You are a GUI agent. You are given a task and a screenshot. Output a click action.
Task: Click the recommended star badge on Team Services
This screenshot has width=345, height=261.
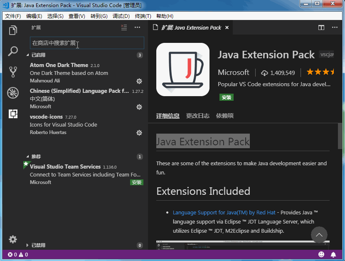point(26,164)
